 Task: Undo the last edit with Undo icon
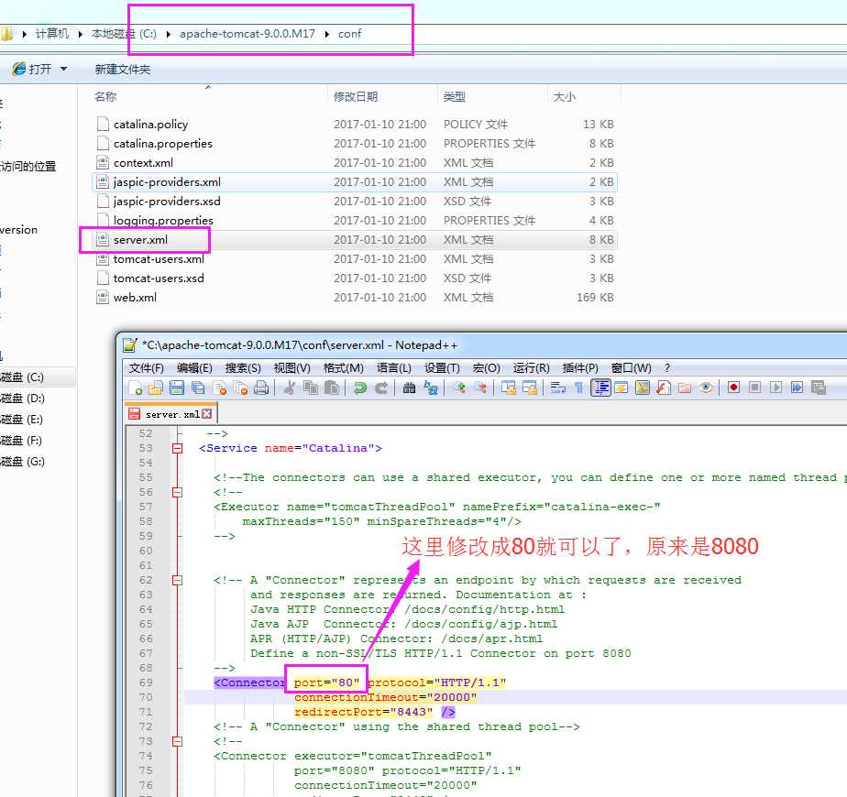click(x=359, y=388)
